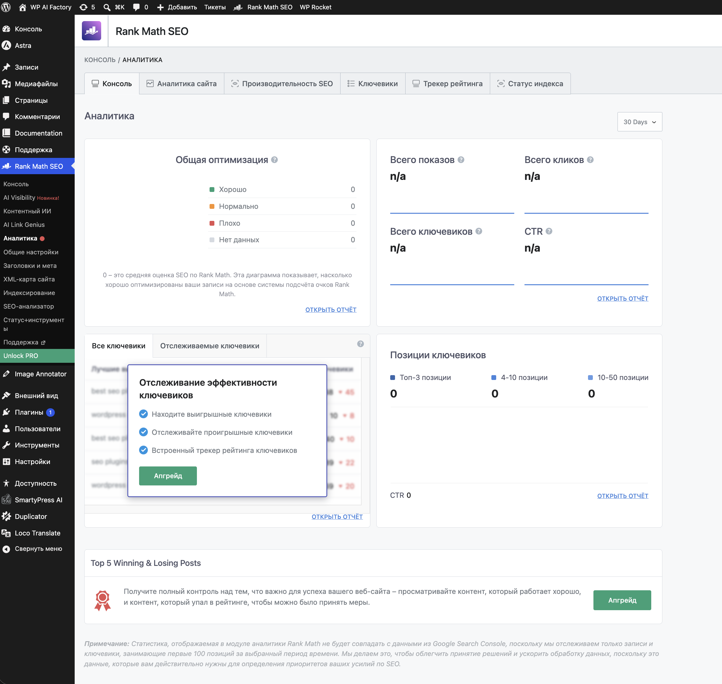Click ОТКРЫТЬ ОТЧЁТ below keywords table

click(337, 517)
